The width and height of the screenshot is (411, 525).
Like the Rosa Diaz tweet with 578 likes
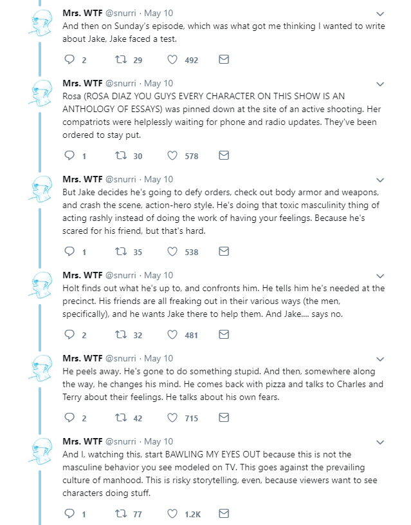[172, 156]
